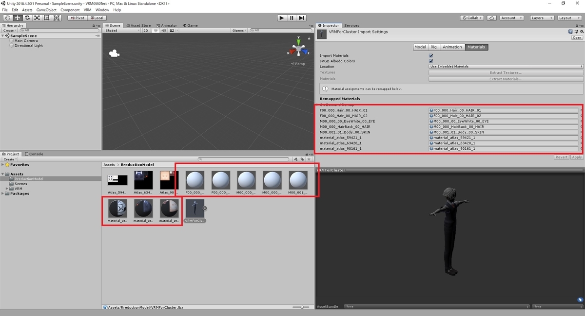Viewport: 585px width, 316px height.
Task: Open Gizmos dropdown in Scene view
Action: [x=239, y=30]
